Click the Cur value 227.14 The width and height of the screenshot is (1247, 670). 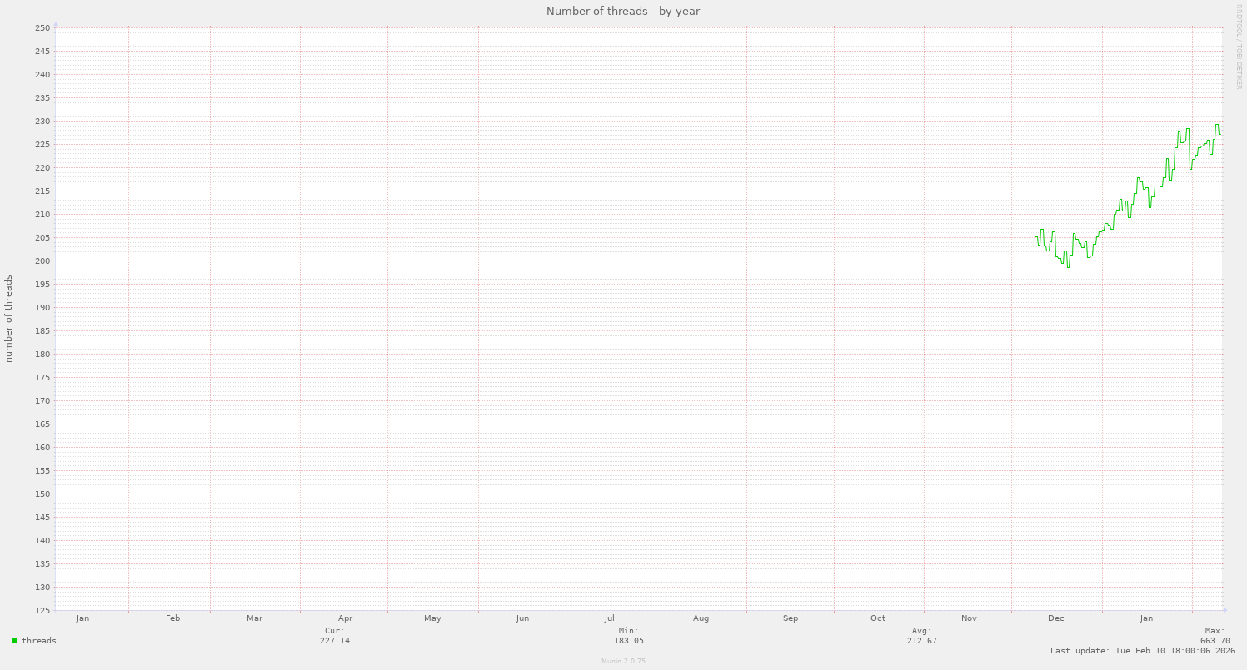[x=335, y=641]
